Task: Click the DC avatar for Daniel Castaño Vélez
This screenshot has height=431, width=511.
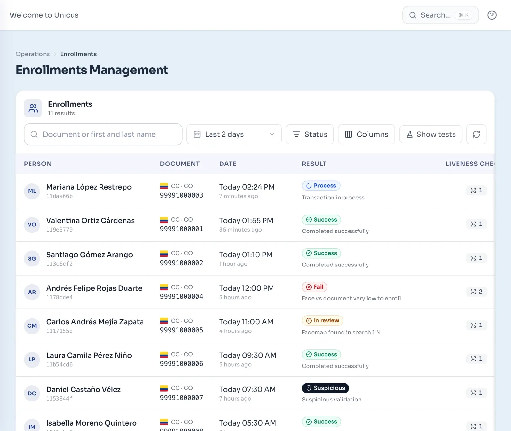Action: coord(32,394)
